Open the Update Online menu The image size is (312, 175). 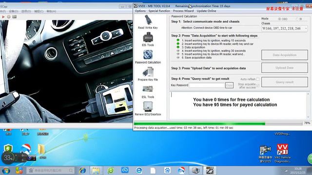206,11
